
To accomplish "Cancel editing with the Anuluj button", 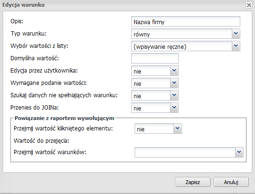I will pyautogui.click(x=231, y=182).
